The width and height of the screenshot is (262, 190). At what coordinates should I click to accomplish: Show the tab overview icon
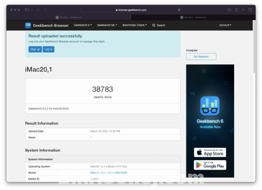(250, 9)
